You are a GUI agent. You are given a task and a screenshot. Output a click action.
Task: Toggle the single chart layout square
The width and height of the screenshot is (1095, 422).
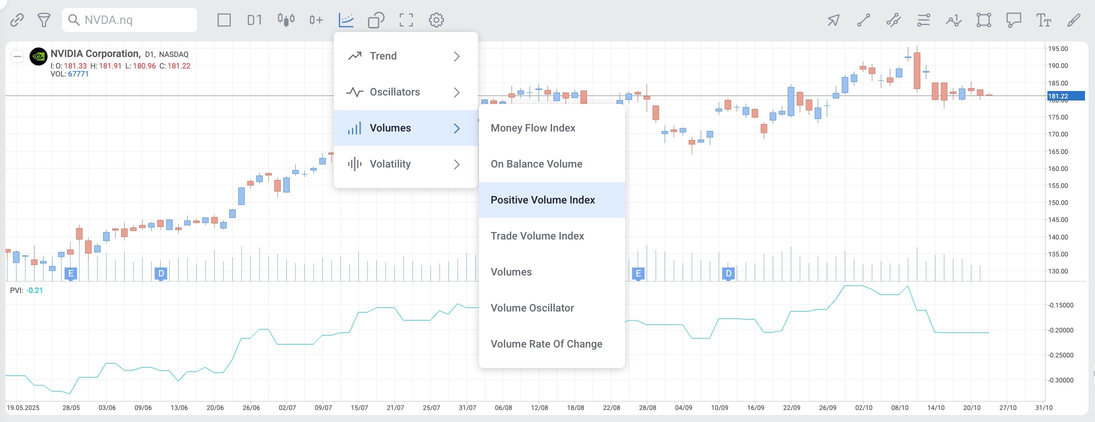point(224,20)
